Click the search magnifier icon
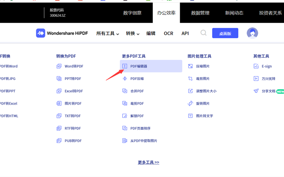The image size is (284, 177). (203, 33)
